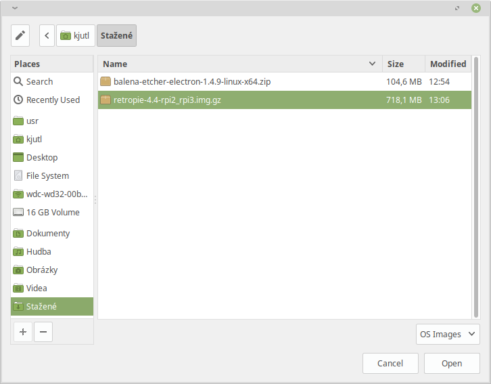Click the Videa film folder icon

18,288
